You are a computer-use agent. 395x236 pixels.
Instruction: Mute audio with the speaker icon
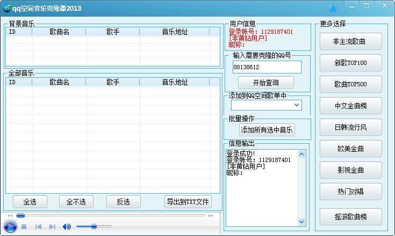(x=67, y=227)
